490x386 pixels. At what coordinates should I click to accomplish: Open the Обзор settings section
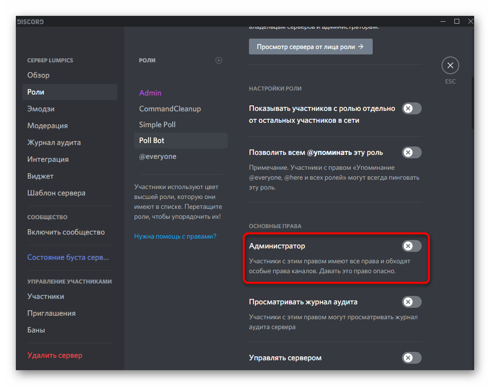pos(70,75)
